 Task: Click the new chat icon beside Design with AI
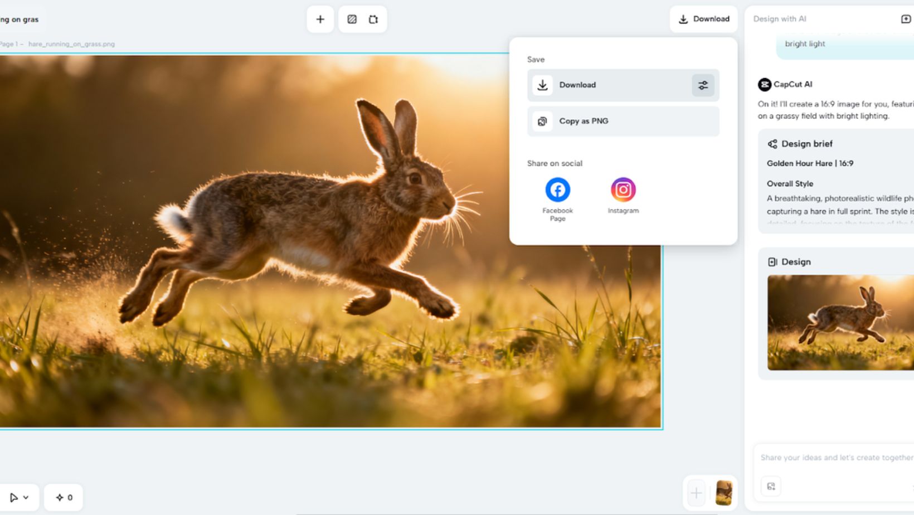pos(905,19)
